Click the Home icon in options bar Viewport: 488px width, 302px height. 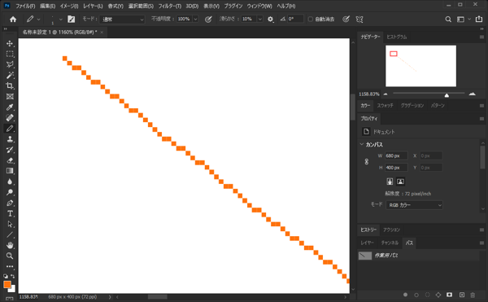tap(13, 20)
